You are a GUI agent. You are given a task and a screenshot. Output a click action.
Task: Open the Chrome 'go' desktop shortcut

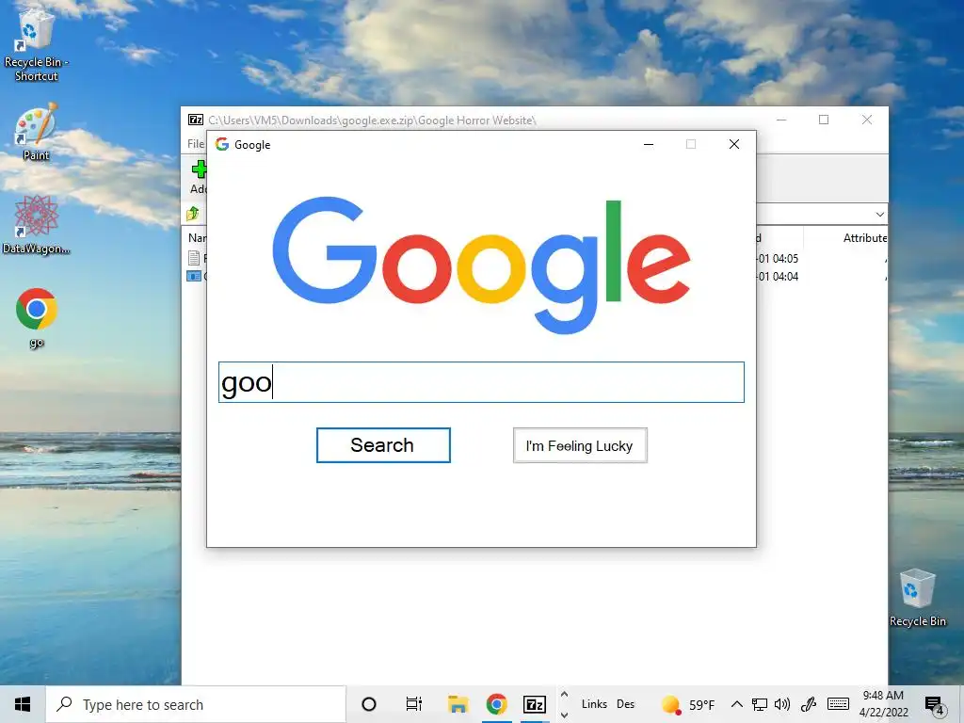tap(37, 318)
